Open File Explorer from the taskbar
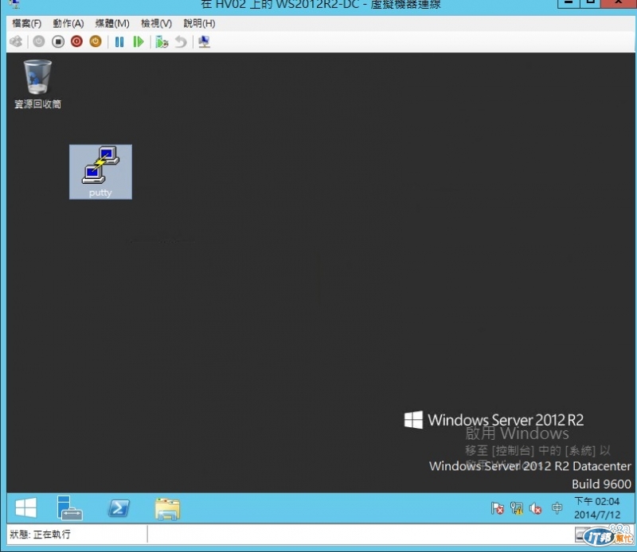This screenshot has height=552, width=637. pyautogui.click(x=168, y=508)
